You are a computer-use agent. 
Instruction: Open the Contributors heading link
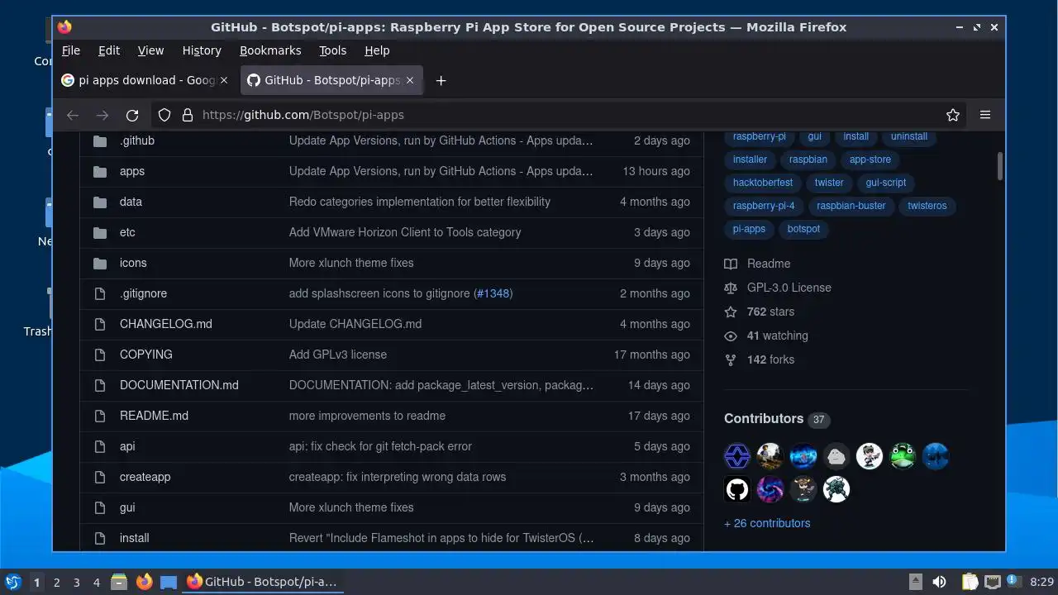[x=764, y=419]
